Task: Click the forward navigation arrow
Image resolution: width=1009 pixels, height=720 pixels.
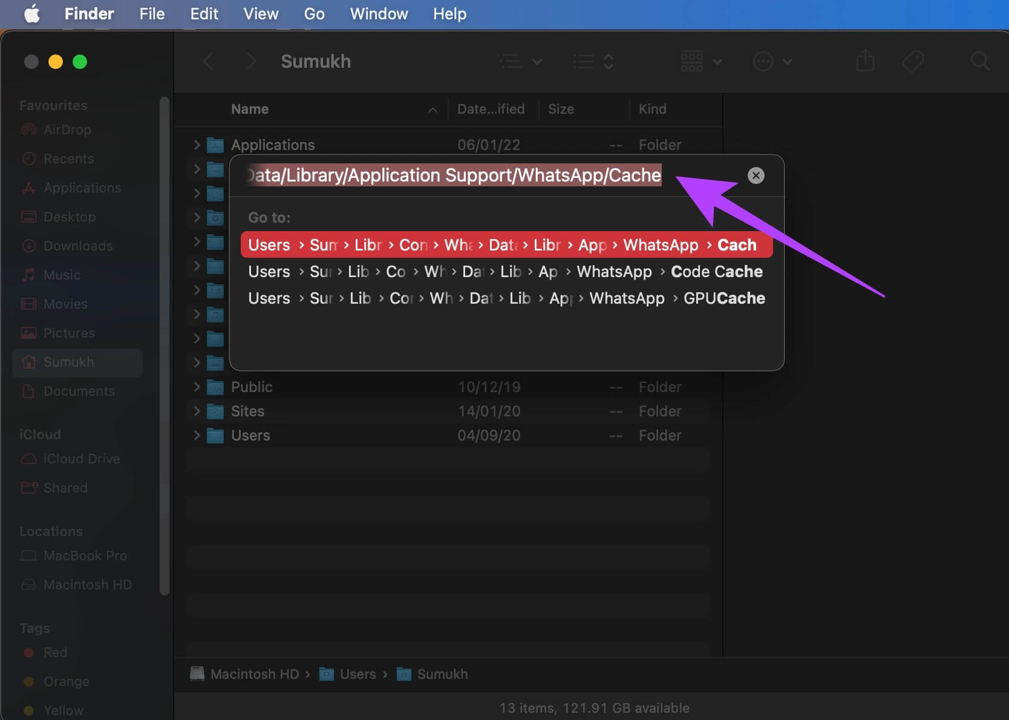Action: (251, 61)
